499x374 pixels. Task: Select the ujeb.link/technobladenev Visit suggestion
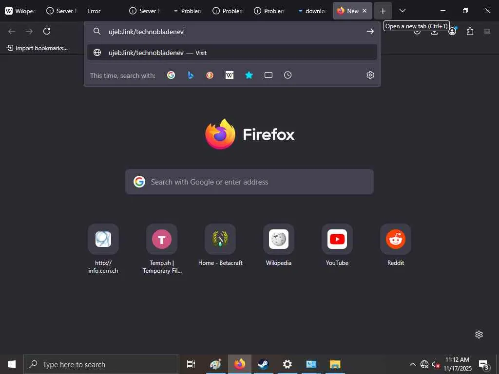pyautogui.click(x=232, y=53)
